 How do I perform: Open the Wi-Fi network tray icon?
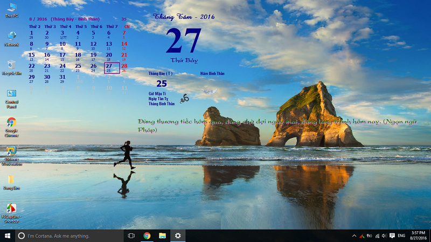tap(378, 236)
